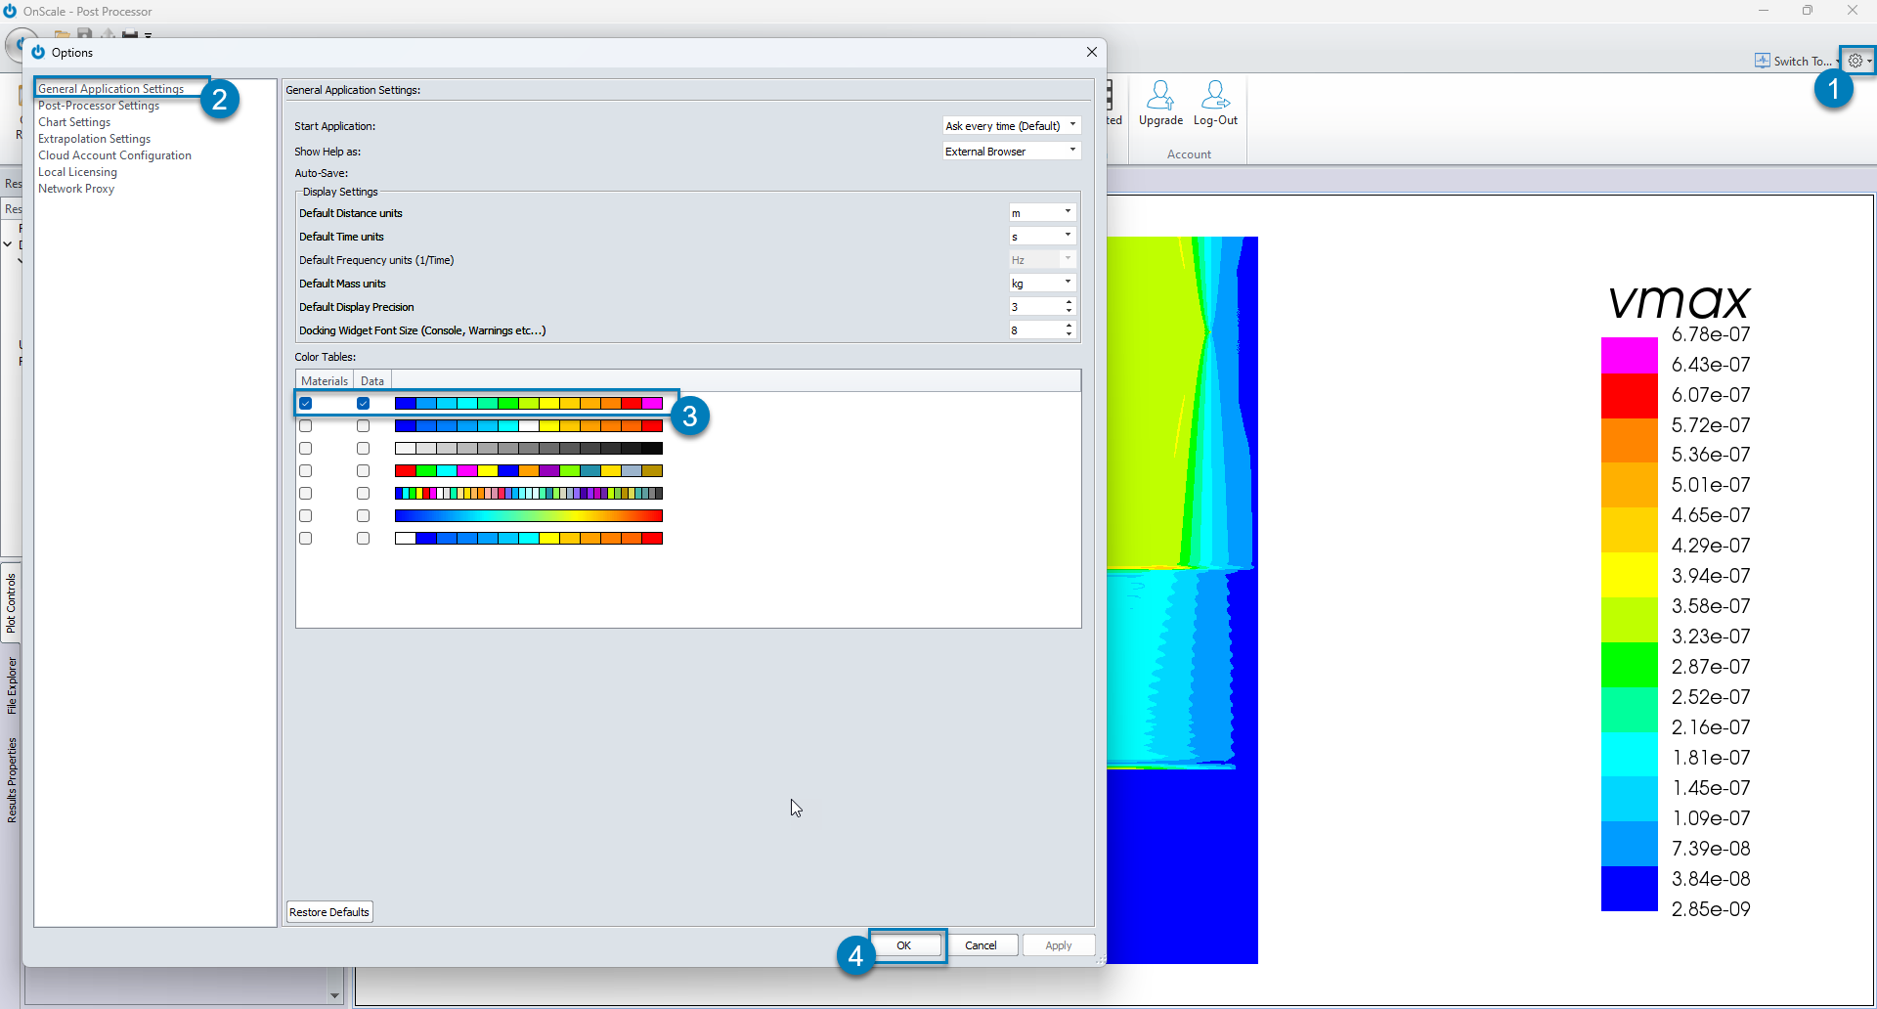The width and height of the screenshot is (1877, 1009).
Task: Select Chart Settings
Action: (x=74, y=121)
